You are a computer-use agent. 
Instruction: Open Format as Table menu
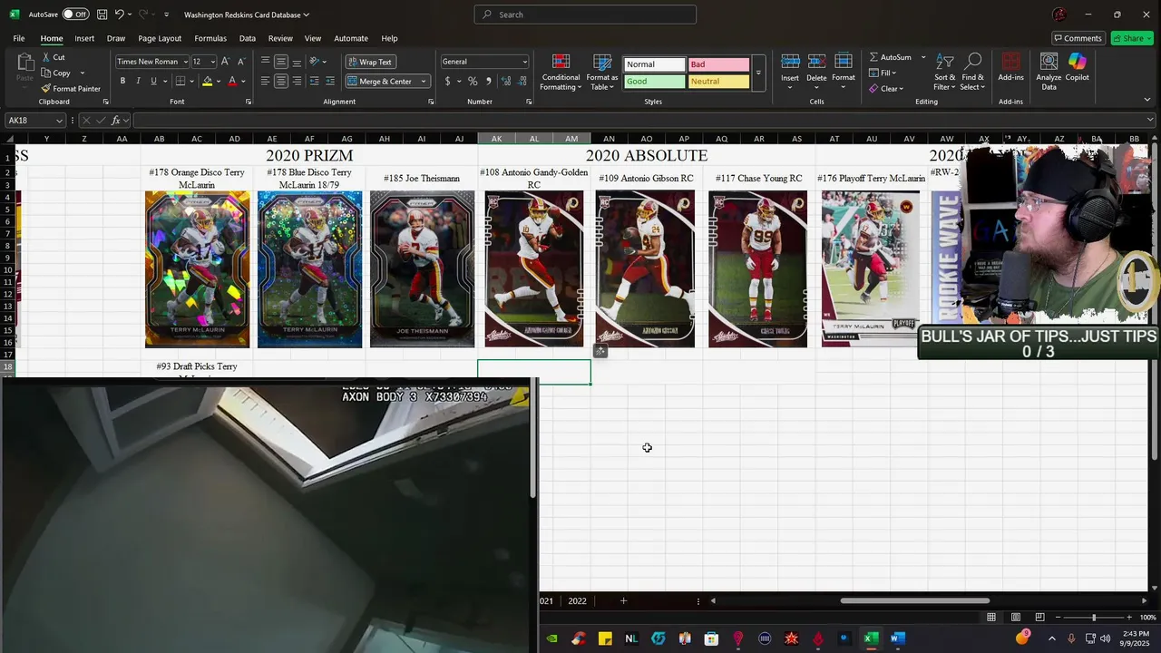602,72
